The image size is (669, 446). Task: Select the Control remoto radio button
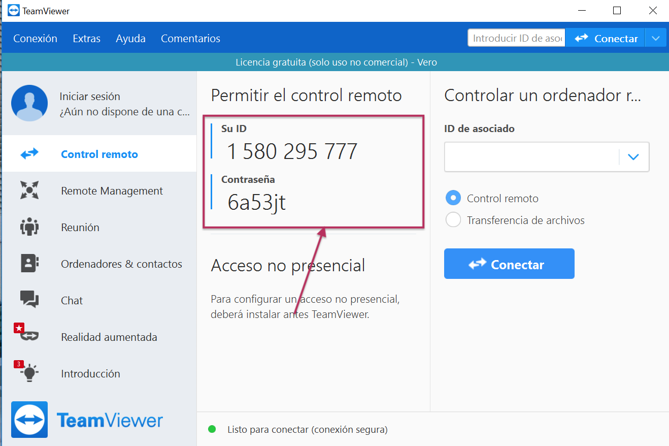coord(453,198)
